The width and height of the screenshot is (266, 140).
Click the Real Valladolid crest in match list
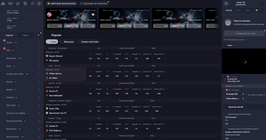pos(47,96)
